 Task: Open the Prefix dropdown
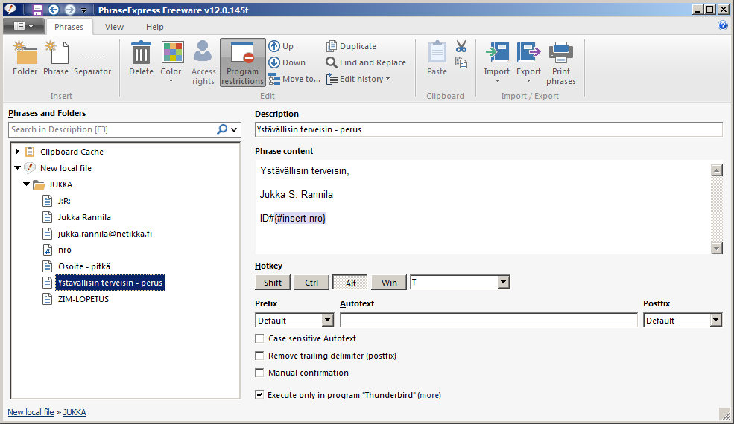pos(328,320)
